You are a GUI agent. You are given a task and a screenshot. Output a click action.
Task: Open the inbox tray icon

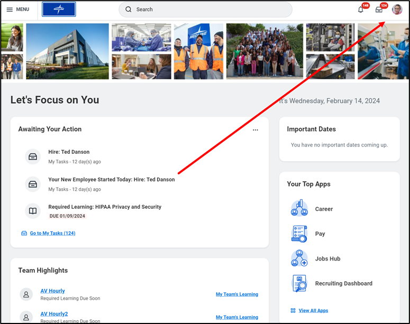(379, 10)
